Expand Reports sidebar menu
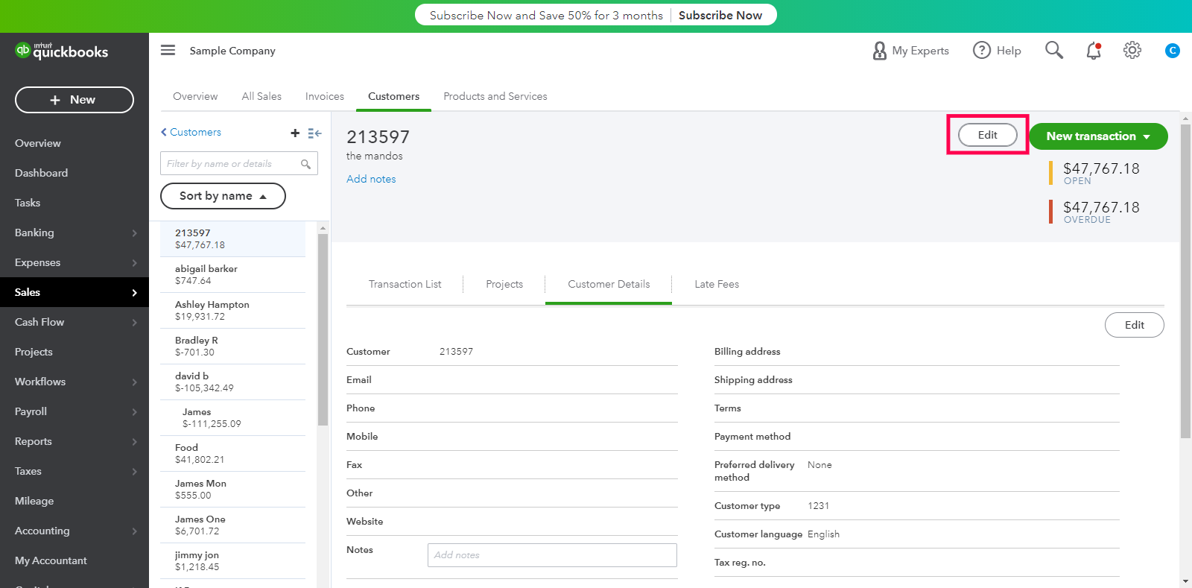Image resolution: width=1192 pixels, height=588 pixels. click(x=74, y=441)
